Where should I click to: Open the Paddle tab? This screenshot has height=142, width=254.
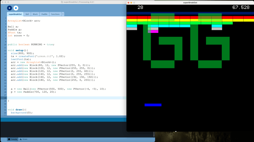coord(44,14)
